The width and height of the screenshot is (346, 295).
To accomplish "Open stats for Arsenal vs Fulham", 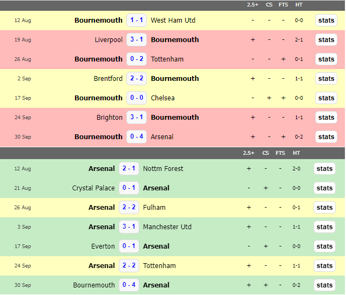I will [x=324, y=208].
